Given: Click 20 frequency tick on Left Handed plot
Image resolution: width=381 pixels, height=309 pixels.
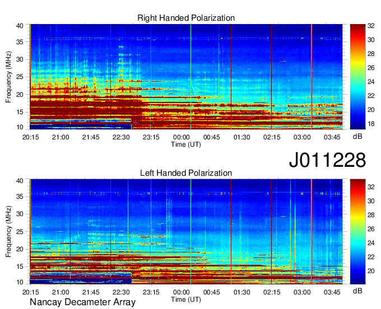Looking at the screenshot, I should click(20, 249).
